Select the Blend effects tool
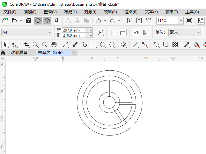The image size is (206, 154). pos(157,45)
